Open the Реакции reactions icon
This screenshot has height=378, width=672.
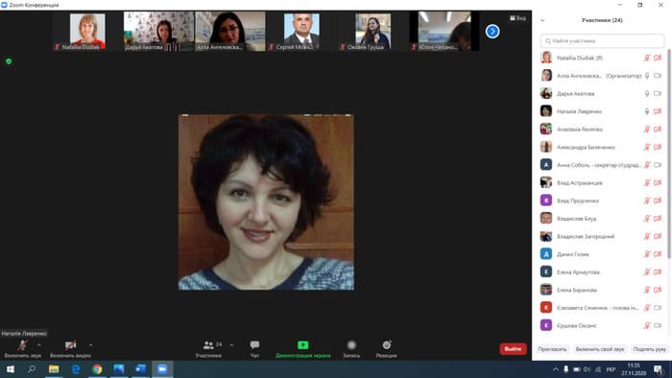[x=387, y=345]
